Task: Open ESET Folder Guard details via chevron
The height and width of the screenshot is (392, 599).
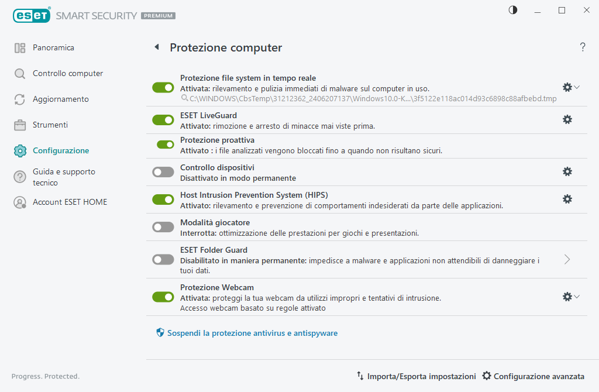Action: 566,259
